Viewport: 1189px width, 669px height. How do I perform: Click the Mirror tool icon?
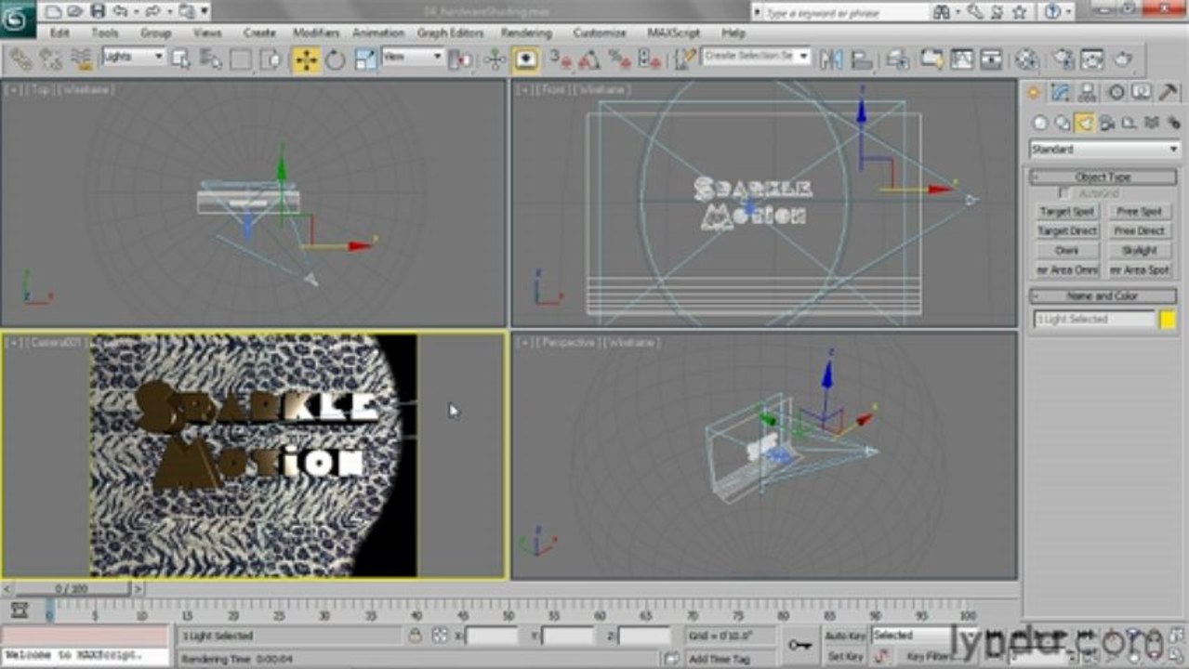coord(830,59)
